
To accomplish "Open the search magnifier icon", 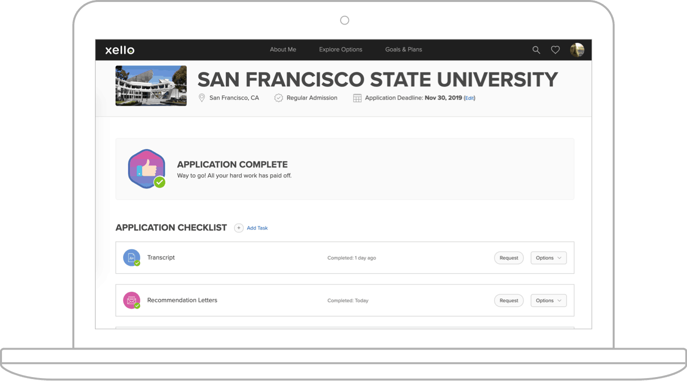I will point(536,50).
